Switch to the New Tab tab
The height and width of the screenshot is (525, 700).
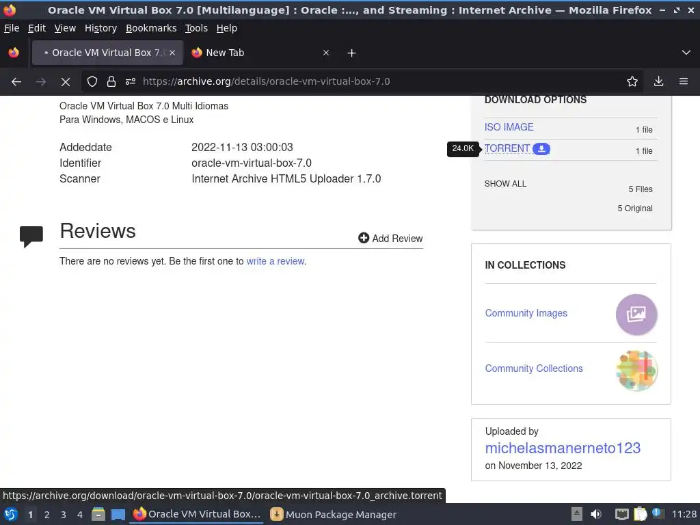[261, 53]
